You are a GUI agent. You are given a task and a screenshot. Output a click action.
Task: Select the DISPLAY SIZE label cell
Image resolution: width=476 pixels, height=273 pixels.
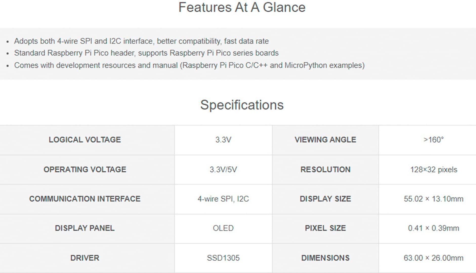[325, 199]
